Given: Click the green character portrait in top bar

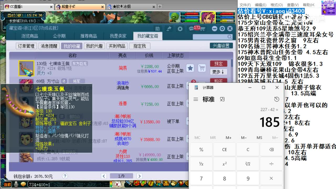Looking at the screenshot, I should point(174,17).
